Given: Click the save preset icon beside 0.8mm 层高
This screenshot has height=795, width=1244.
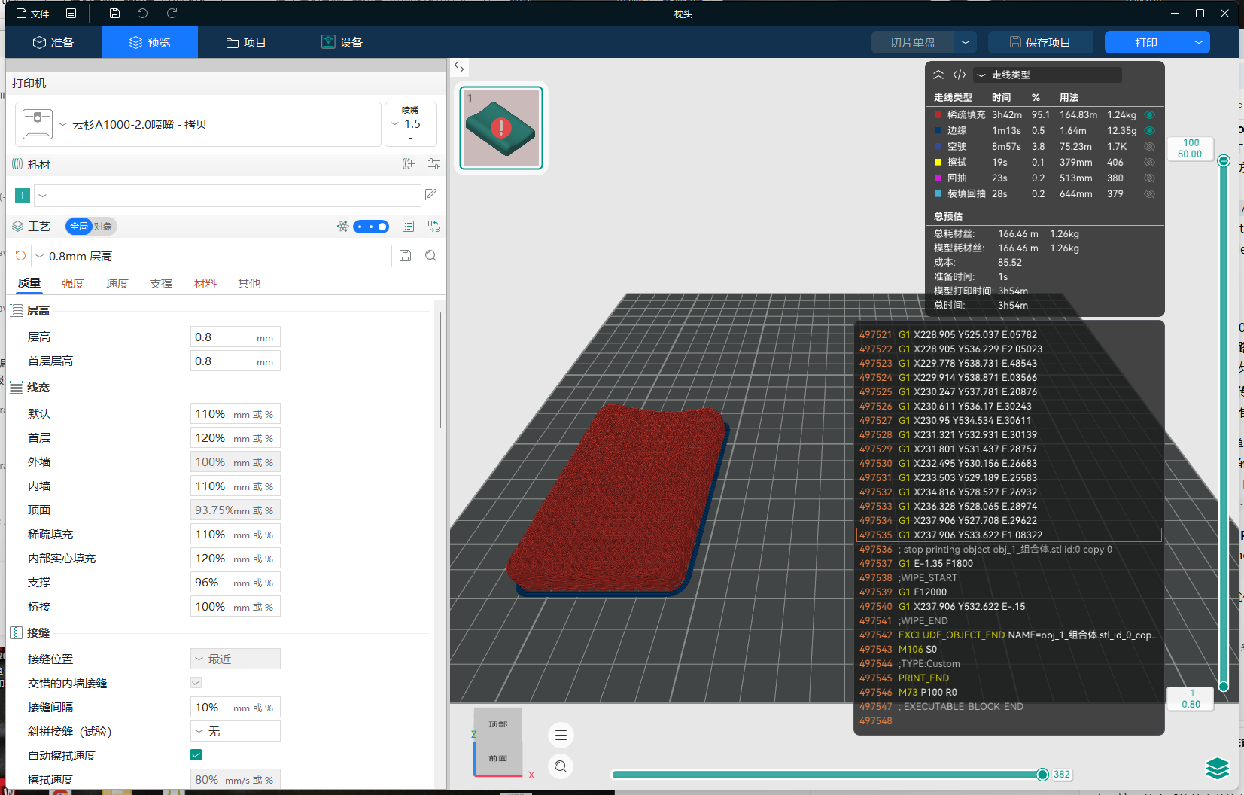Looking at the screenshot, I should [x=405, y=256].
